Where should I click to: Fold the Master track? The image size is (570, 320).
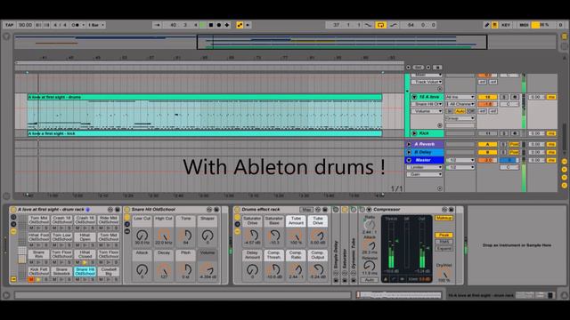pyautogui.click(x=409, y=160)
